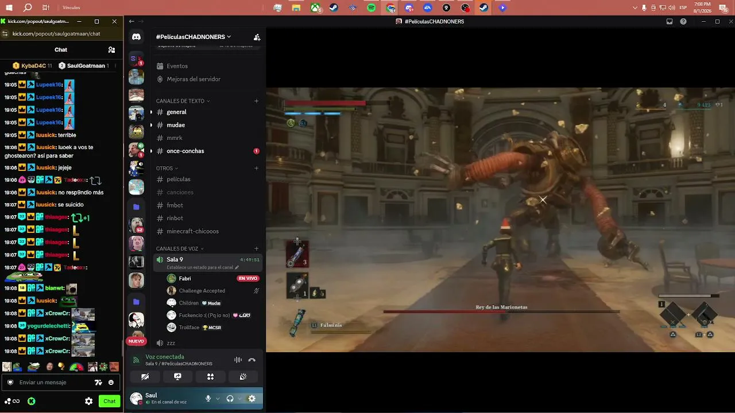Open the Discord soundboard
735x413 pixels.
(243, 377)
